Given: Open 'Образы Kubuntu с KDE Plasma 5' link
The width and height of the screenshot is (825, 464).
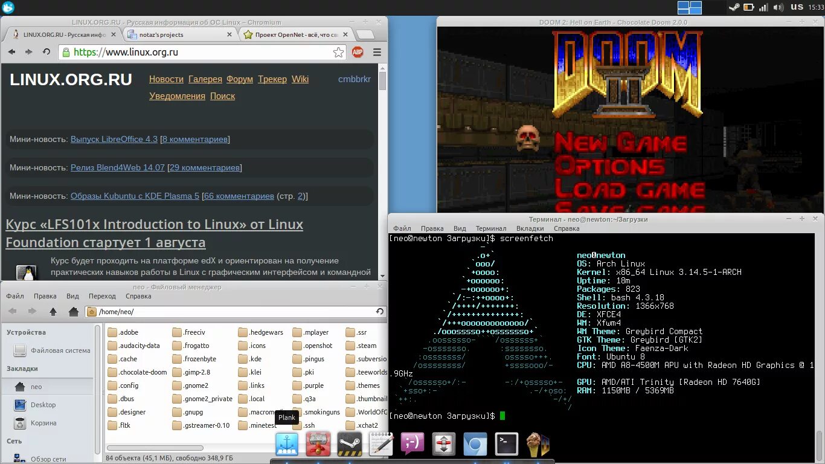Looking at the screenshot, I should pos(135,196).
